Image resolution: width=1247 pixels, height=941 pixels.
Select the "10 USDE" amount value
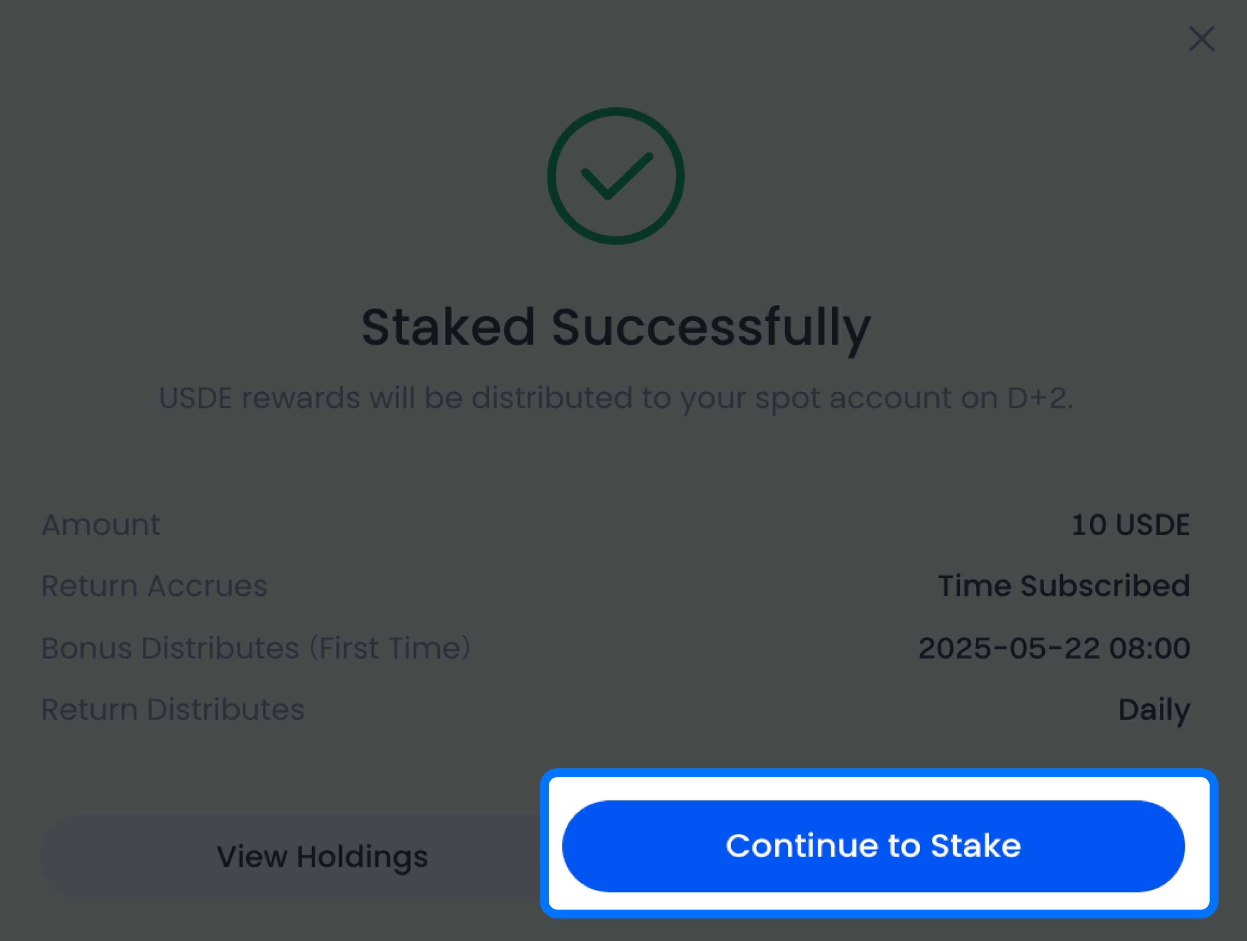[1130, 525]
